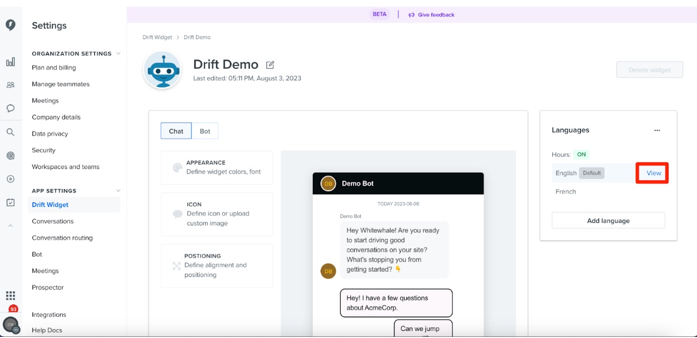This screenshot has width=697, height=338.
Task: Open the Appearance widget colors card
Action: [217, 167]
